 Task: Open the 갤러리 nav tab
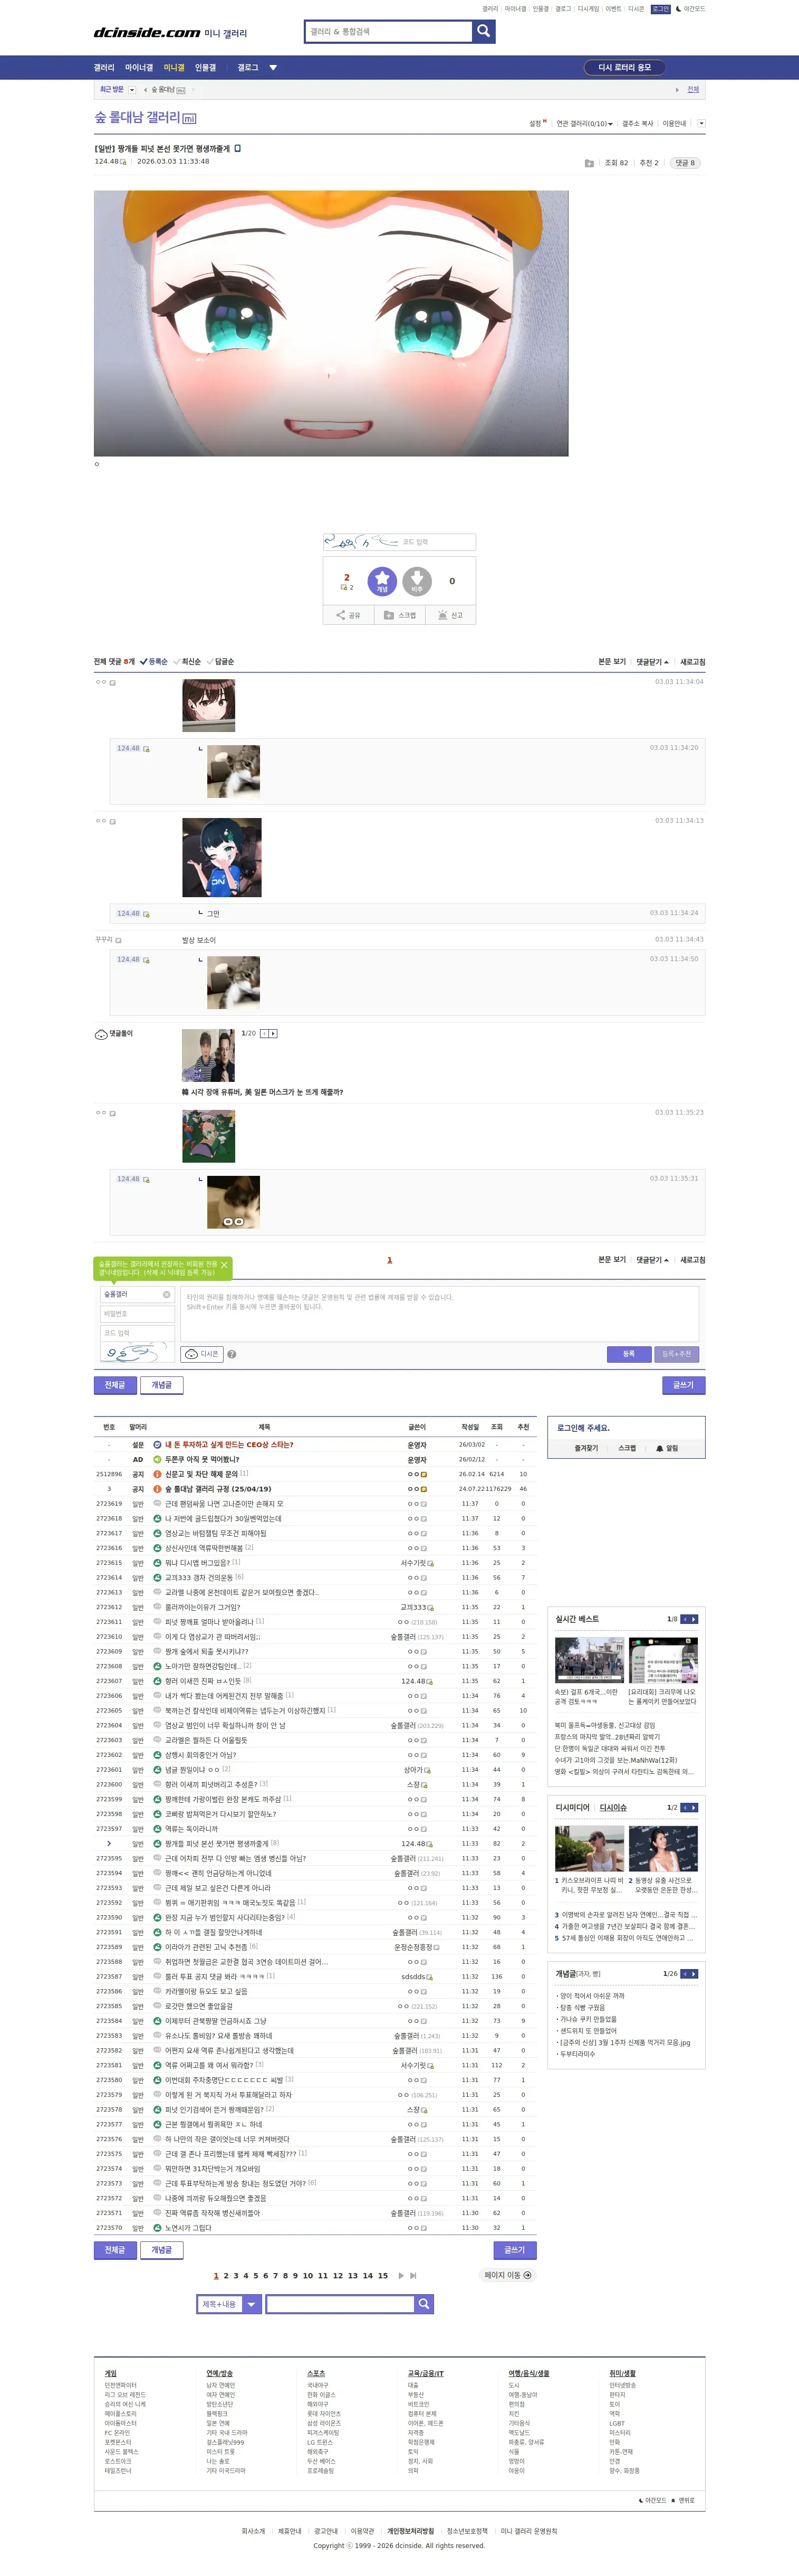(104, 68)
